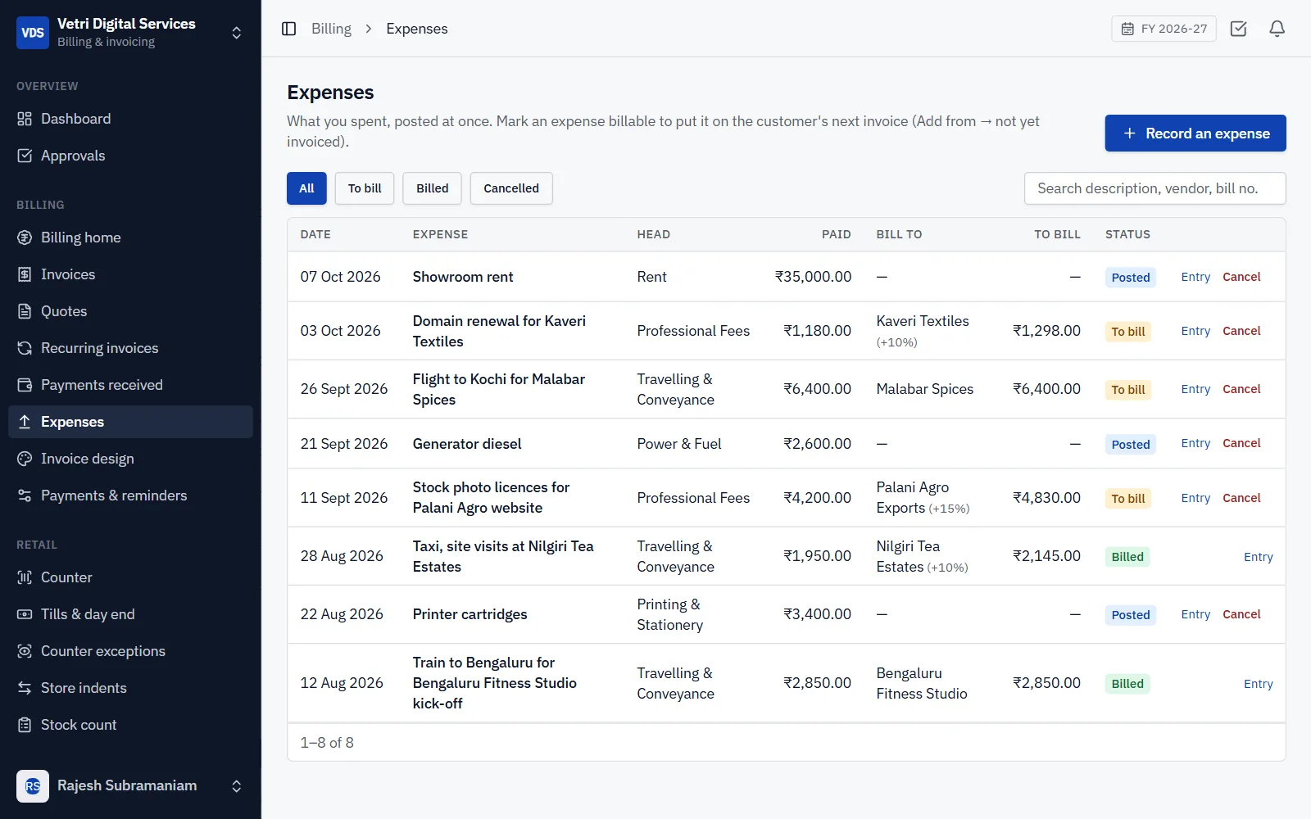This screenshot has height=819, width=1311.
Task: Click the ₹35,000.00 paid amount
Action: click(x=813, y=277)
